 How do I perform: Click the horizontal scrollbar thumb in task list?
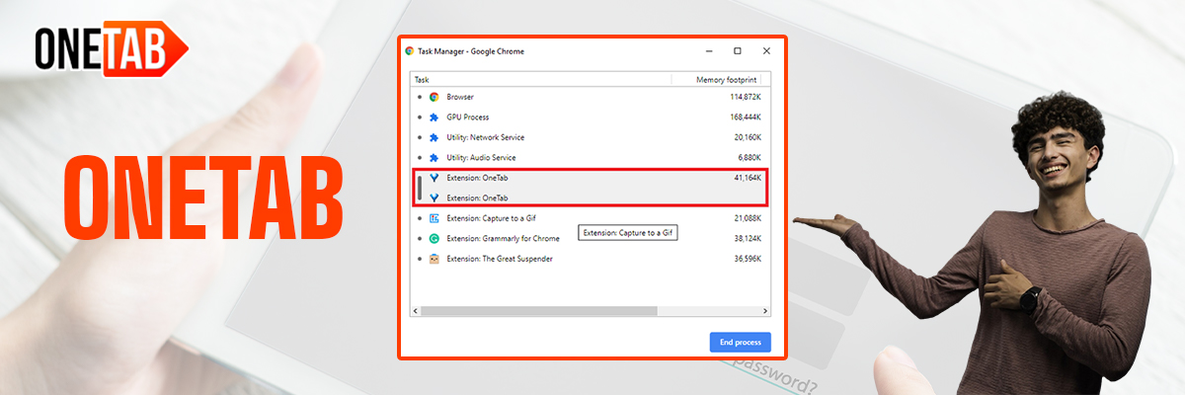(539, 311)
